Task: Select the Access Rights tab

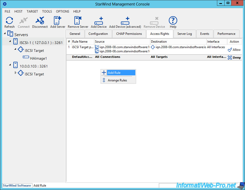Action: [160, 34]
